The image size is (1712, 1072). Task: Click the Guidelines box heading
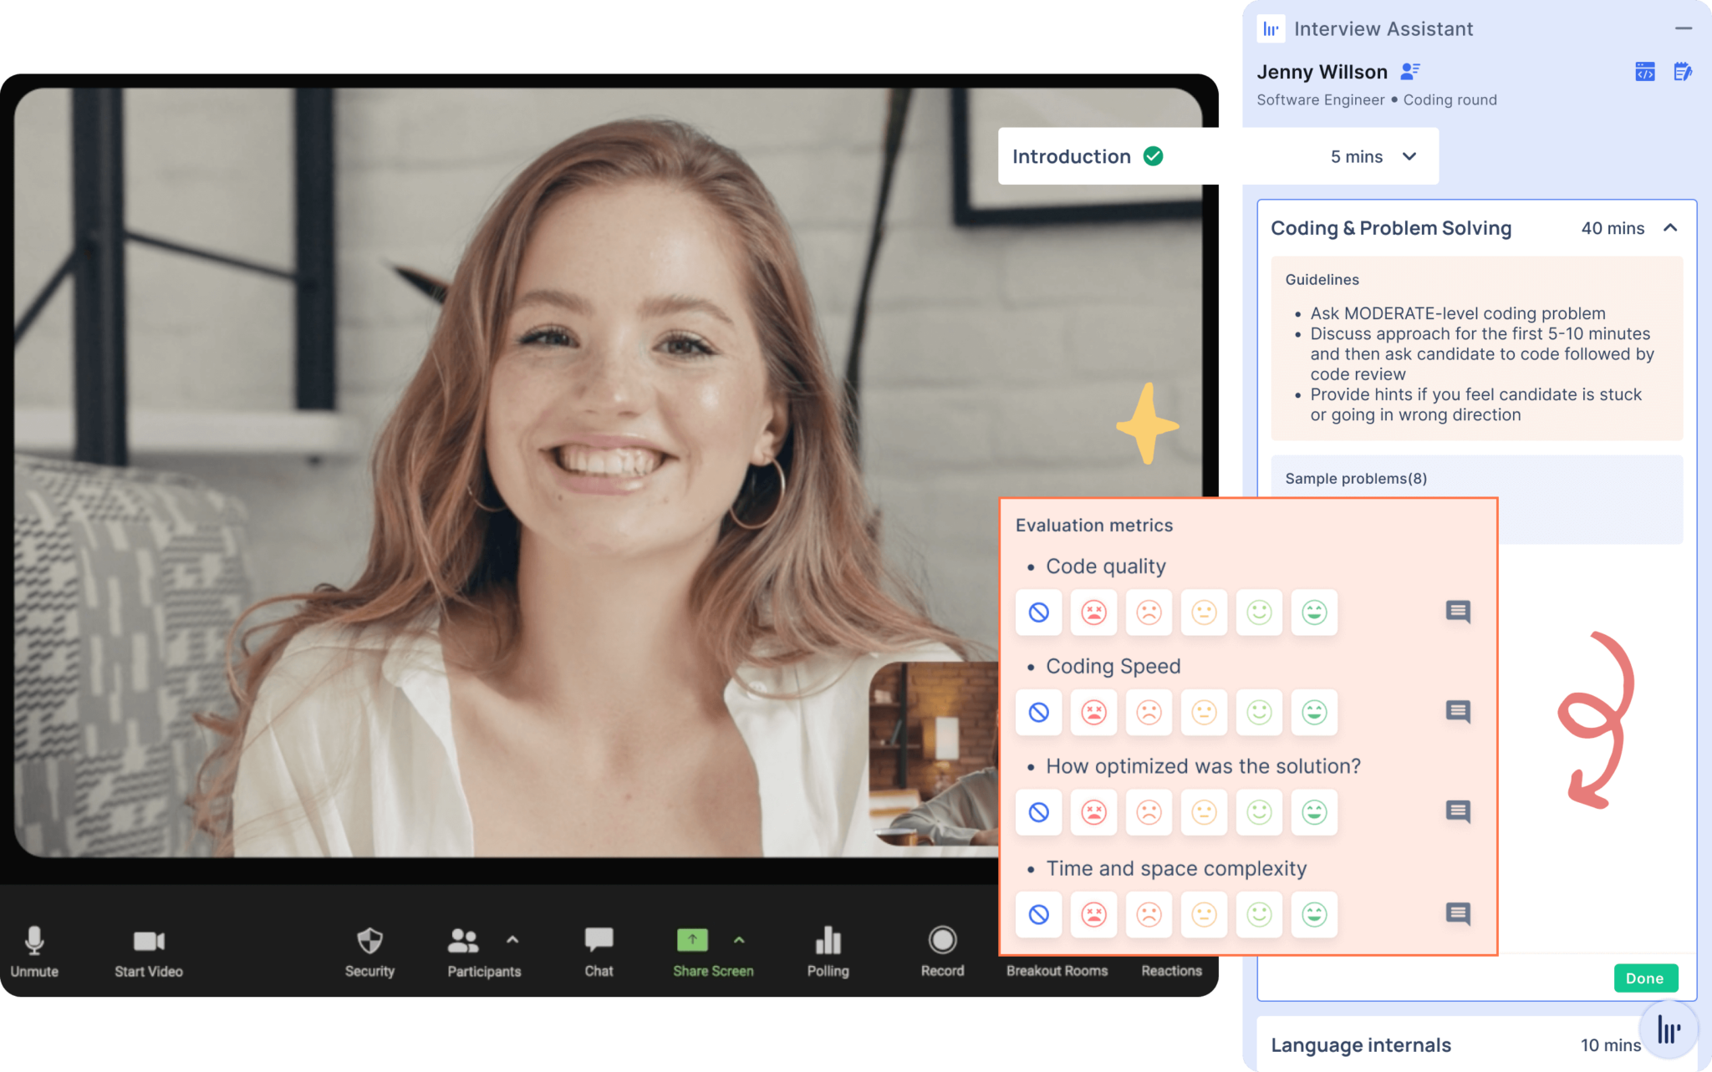tap(1322, 279)
